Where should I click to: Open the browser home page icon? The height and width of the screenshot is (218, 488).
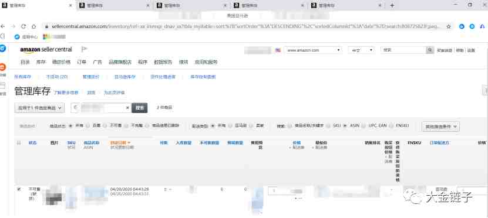pyautogui.click(x=33, y=26)
